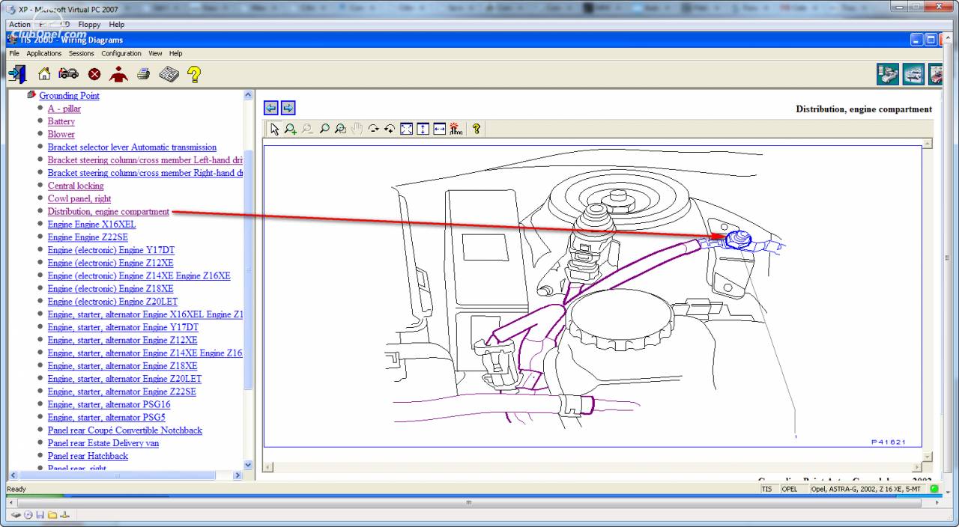This screenshot has height=527, width=959.
Task: Navigate back with the blue left arrow
Action: (271, 109)
